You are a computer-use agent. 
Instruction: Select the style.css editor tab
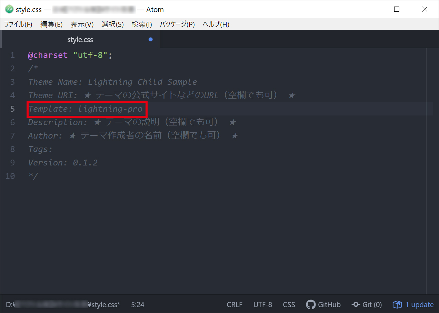tap(80, 39)
